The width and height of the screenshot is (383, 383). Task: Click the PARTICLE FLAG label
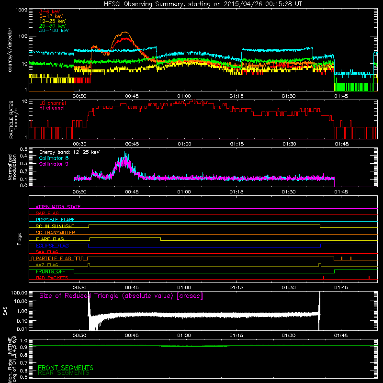(x=54, y=258)
